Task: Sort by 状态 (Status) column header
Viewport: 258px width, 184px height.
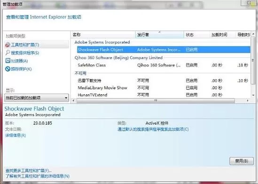Action: point(196,35)
